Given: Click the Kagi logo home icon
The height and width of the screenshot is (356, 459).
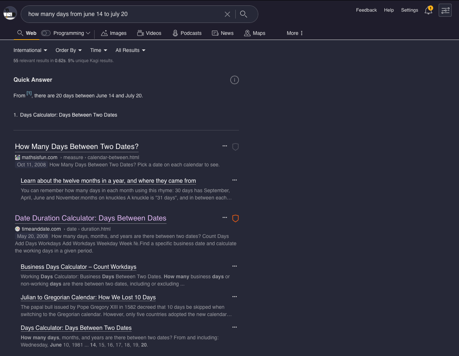Looking at the screenshot, I should pyautogui.click(x=10, y=13).
